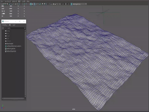The height and width of the screenshot is (112, 149).
Task: Open Camera Attributes from the panel toolbar
Action: pyautogui.click(x=6, y=4)
